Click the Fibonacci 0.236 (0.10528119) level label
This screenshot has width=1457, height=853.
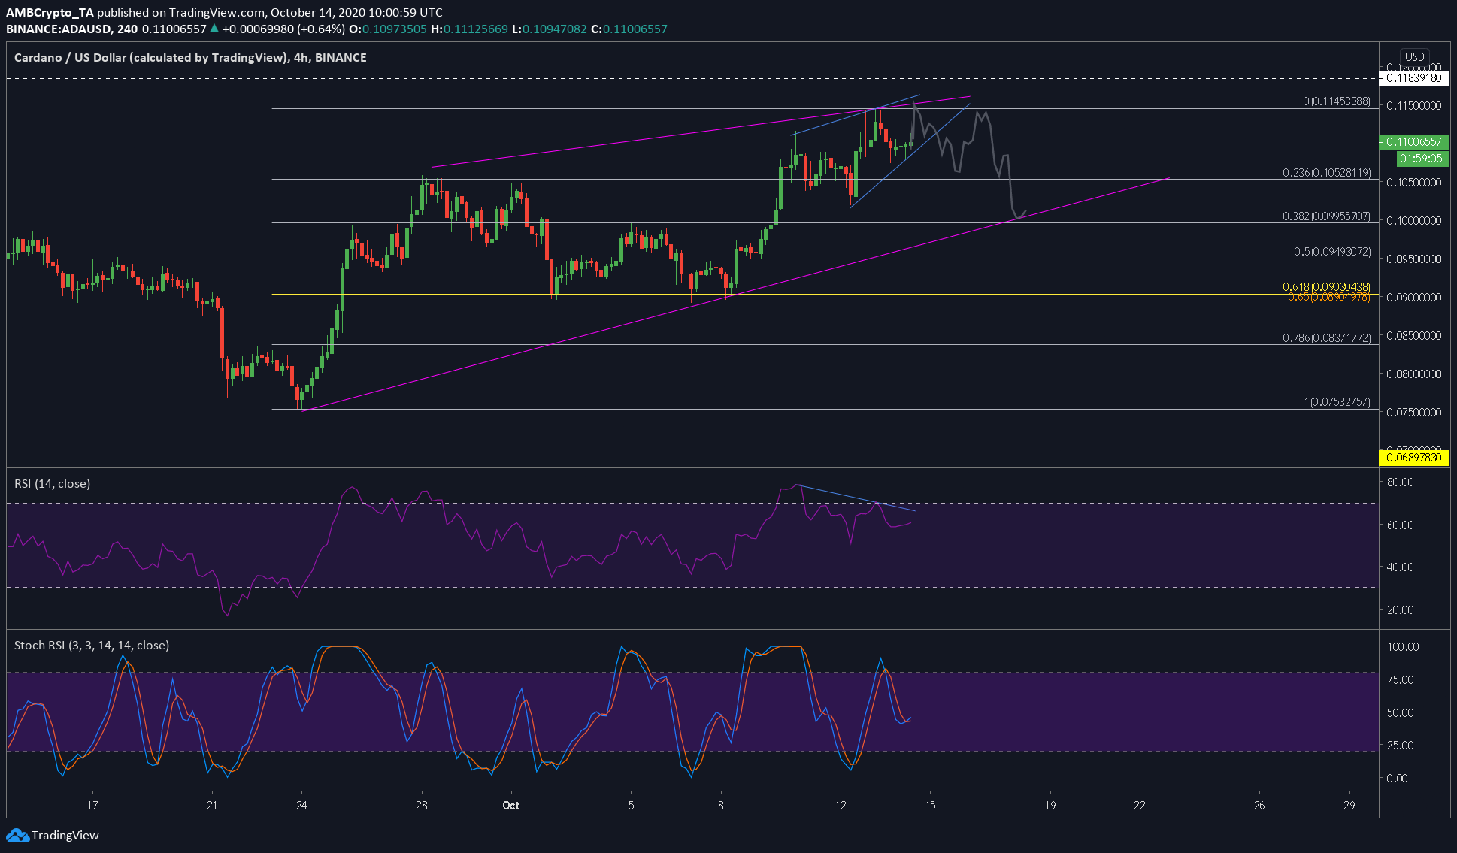[1326, 173]
